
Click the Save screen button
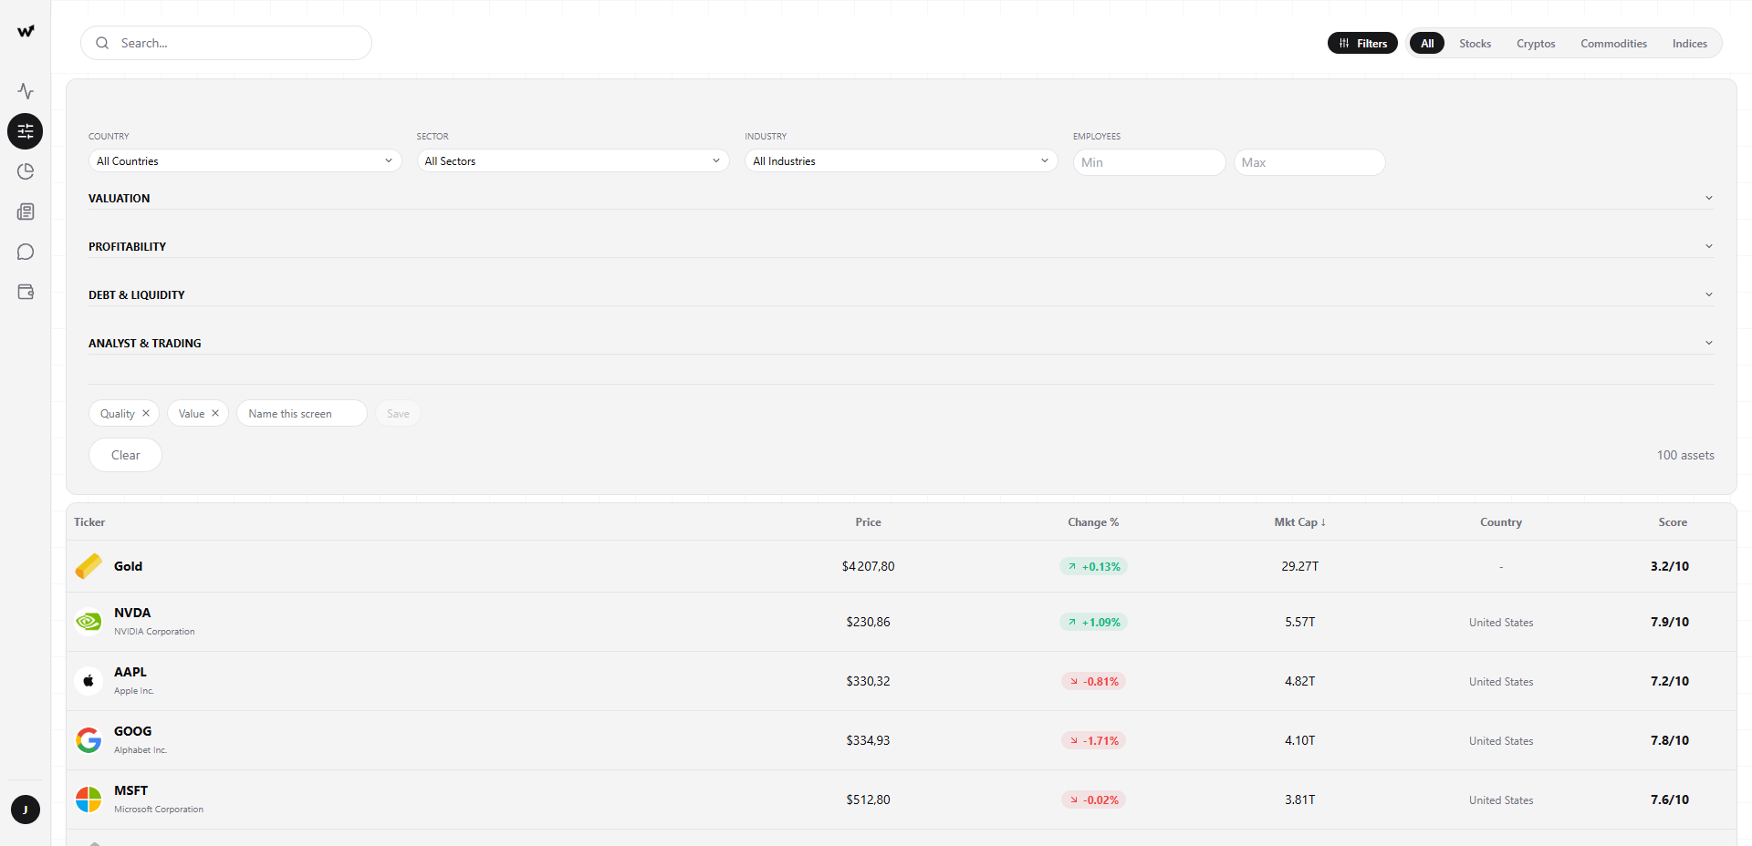pyautogui.click(x=398, y=413)
